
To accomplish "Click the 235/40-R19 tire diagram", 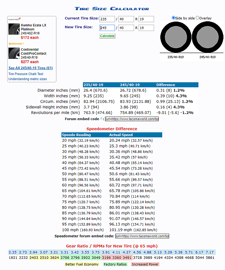I will pyautogui.click(x=176, y=37).
